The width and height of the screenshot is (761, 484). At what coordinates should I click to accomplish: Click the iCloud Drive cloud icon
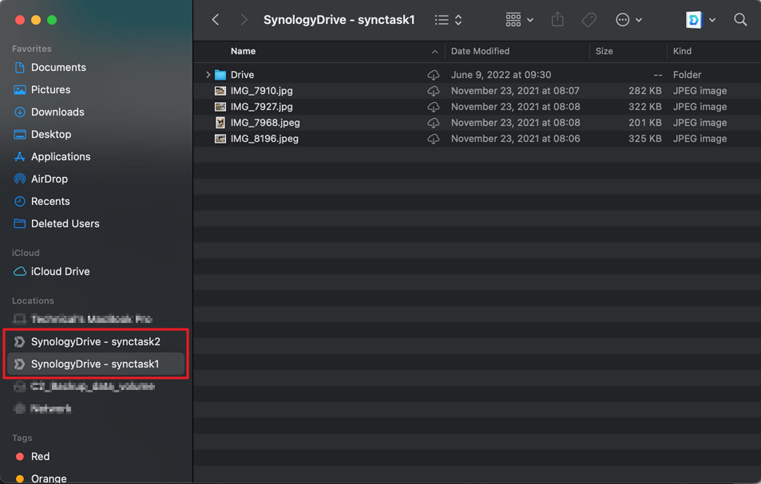pos(20,271)
